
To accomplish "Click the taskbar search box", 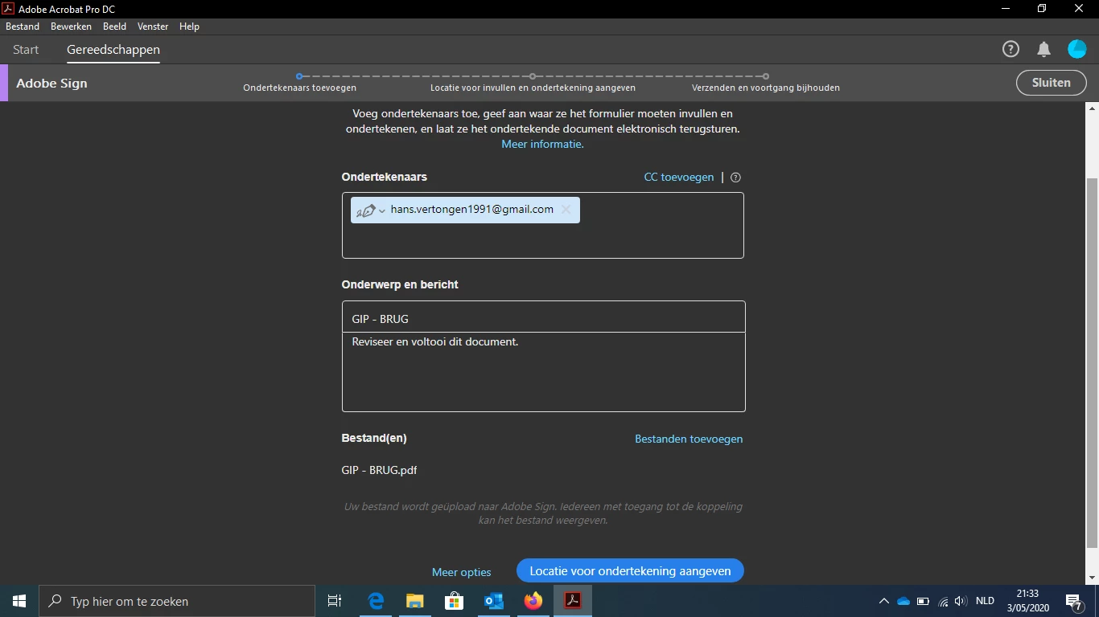I will [177, 601].
